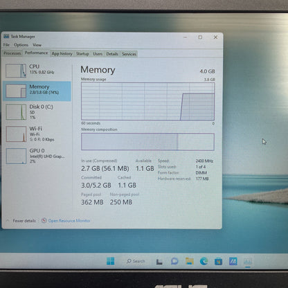Click the Available 1.1 GB value
288x288 pixels.
(x=145, y=168)
